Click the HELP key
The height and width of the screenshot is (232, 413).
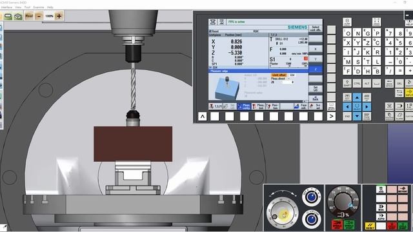409,23
